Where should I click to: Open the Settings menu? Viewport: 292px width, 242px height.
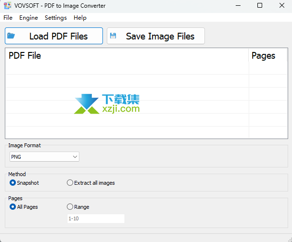click(56, 18)
